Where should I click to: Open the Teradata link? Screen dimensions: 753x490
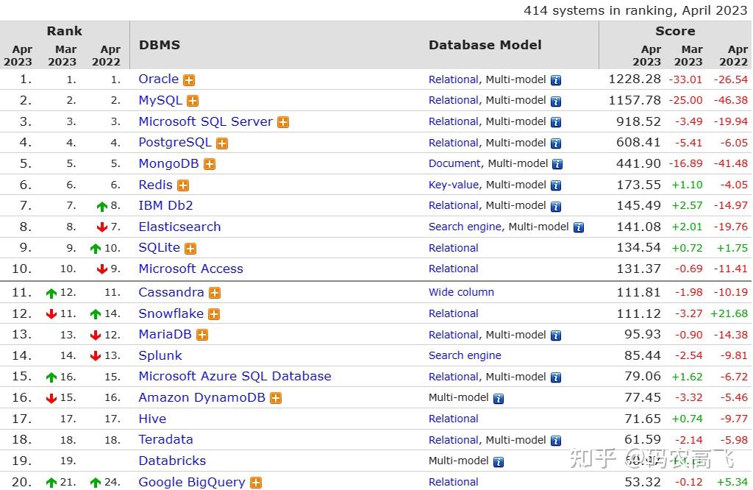(165, 439)
